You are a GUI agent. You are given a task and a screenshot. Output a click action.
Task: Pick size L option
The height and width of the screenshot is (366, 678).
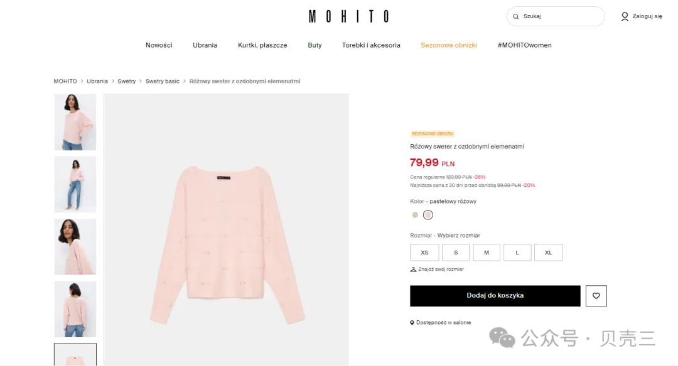pyautogui.click(x=517, y=253)
